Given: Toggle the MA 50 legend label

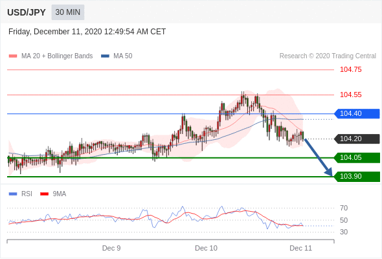Looking at the screenshot, I should click(123, 56).
